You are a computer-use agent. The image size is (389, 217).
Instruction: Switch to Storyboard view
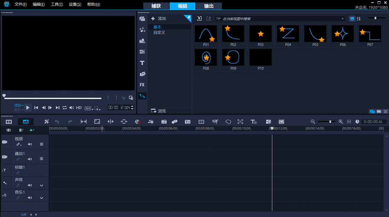click(x=9, y=122)
